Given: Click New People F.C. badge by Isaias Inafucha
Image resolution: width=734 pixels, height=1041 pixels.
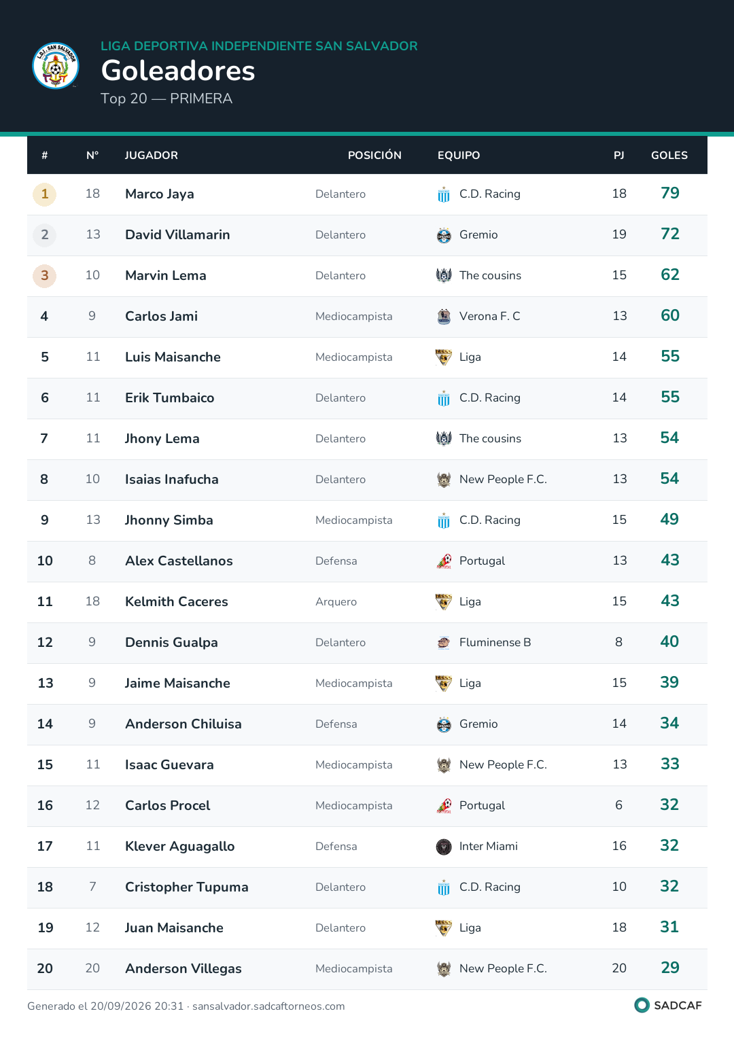Looking at the screenshot, I should pyautogui.click(x=444, y=480).
